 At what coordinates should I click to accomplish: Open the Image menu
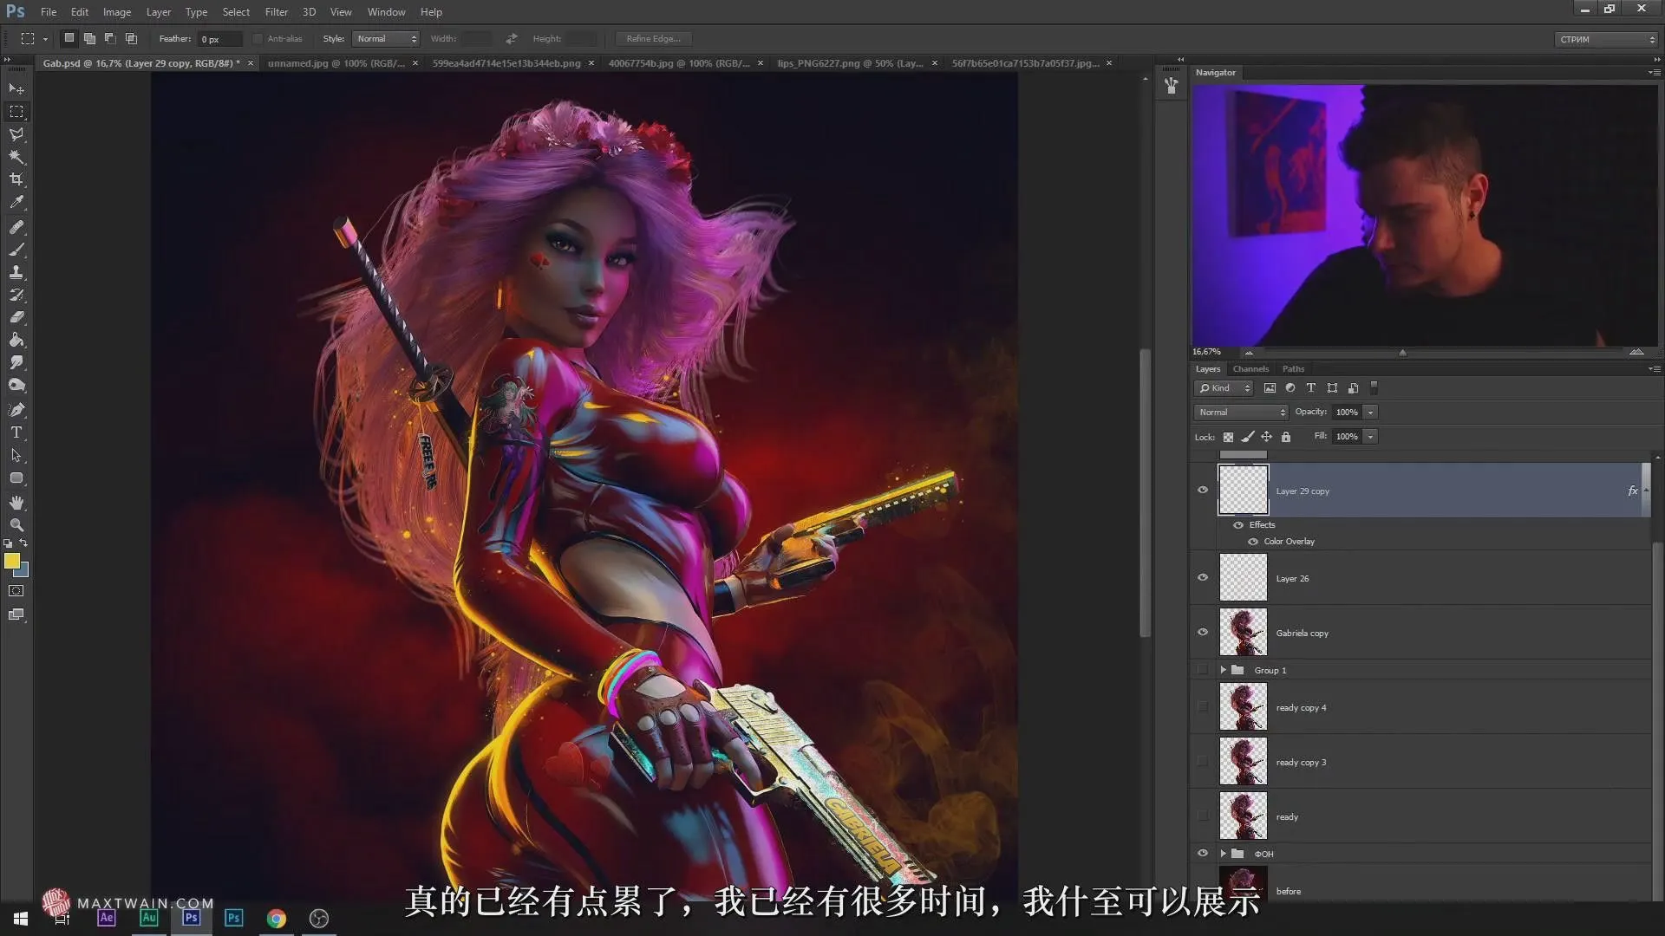[x=117, y=12]
